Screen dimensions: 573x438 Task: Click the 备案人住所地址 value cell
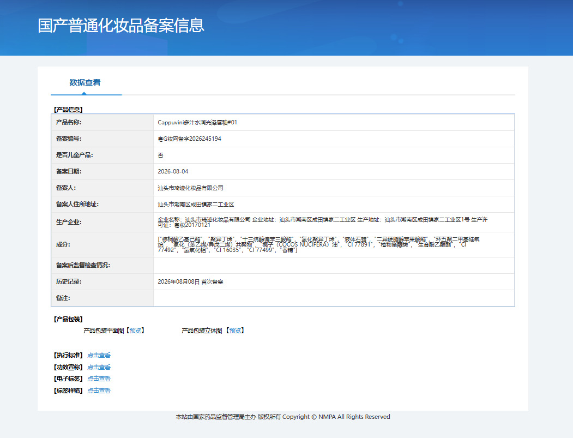334,205
